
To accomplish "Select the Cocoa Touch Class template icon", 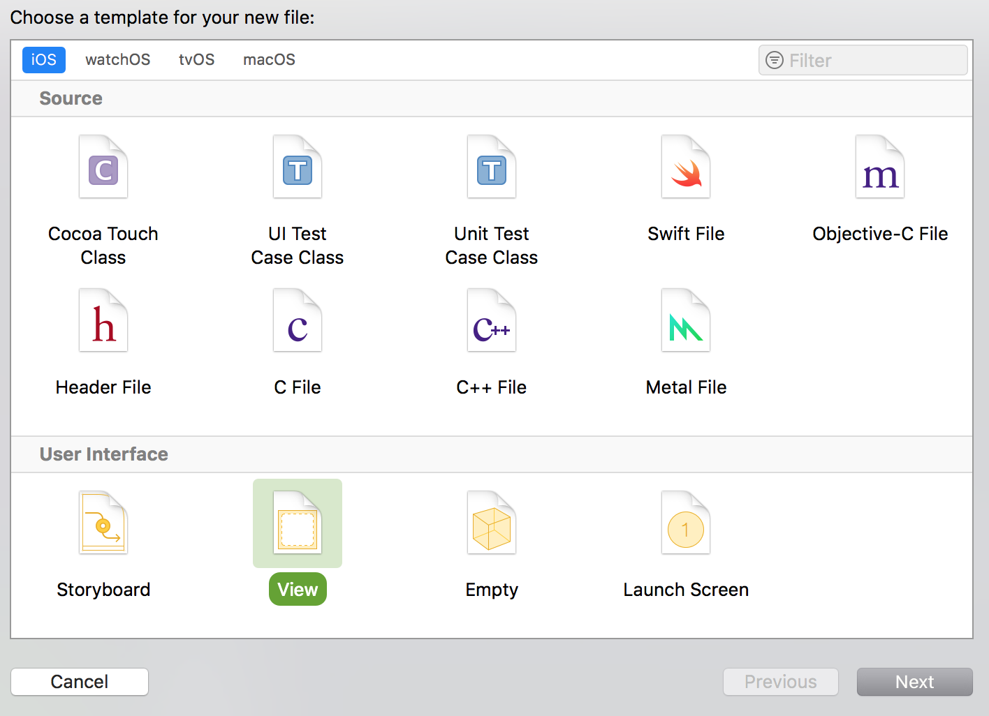I will 103,167.
